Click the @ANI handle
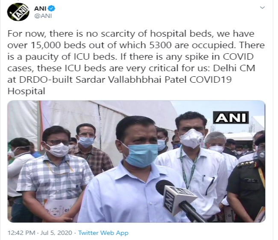 (43, 16)
